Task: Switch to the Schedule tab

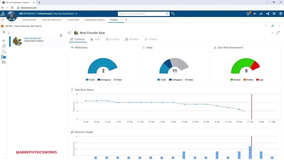Action: click(113, 39)
